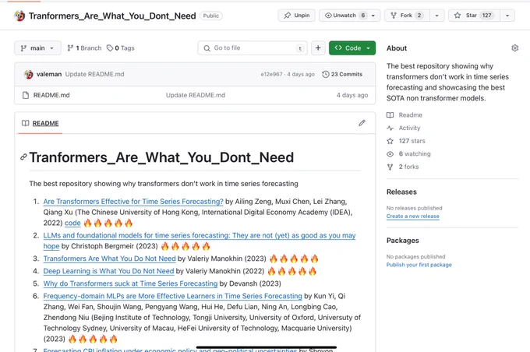The width and height of the screenshot is (530, 352).
Task: Edit README with pencil icon
Action: coord(362,123)
